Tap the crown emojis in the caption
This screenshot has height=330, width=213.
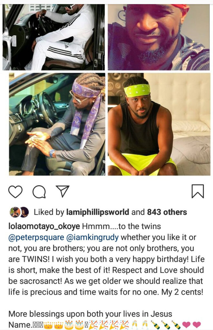(x=53, y=325)
